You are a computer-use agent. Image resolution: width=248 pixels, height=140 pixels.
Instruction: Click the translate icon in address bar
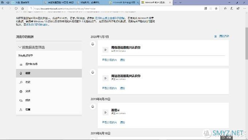point(206,8)
